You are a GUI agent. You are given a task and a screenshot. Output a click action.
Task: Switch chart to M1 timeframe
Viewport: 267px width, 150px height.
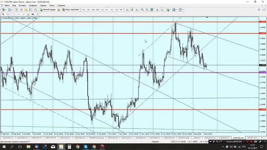point(83,10)
